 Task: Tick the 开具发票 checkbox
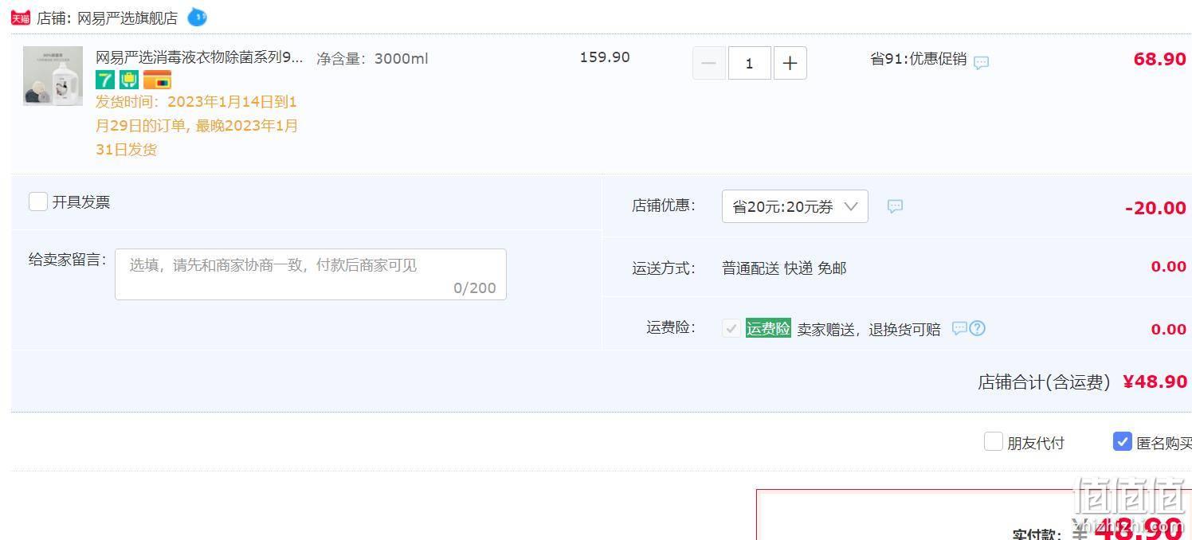(38, 202)
